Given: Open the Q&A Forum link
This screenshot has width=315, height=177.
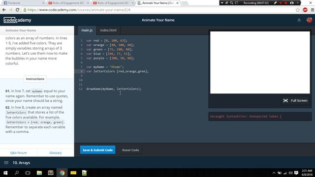Looking at the screenshot, I should [x=18, y=153].
